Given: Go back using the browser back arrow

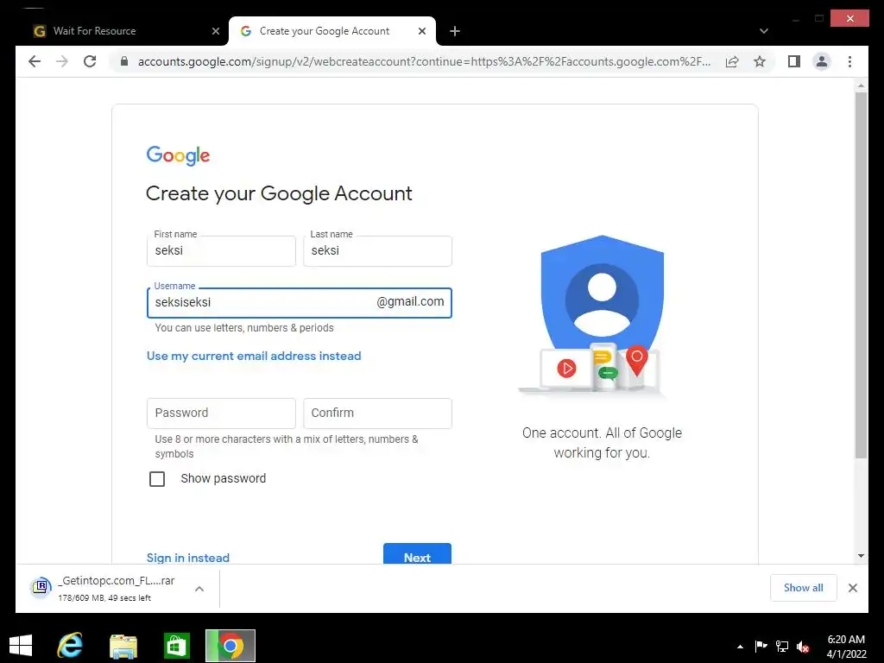Looking at the screenshot, I should click(x=35, y=61).
